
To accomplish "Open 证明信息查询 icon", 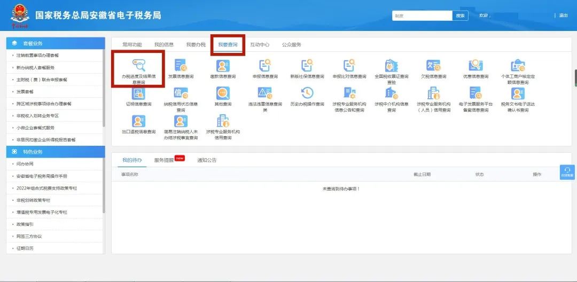I will 139,93.
